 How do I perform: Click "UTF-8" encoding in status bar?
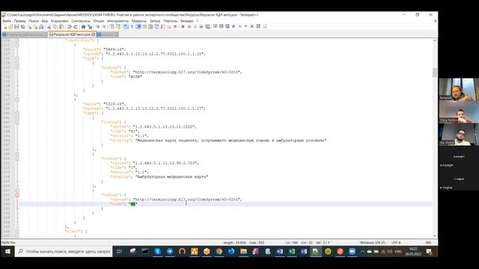(x=396, y=243)
